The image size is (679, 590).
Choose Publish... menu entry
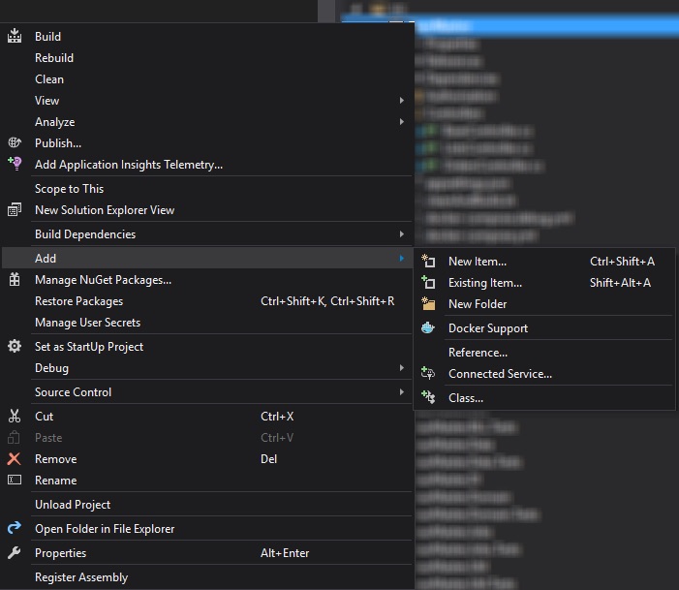(207, 143)
